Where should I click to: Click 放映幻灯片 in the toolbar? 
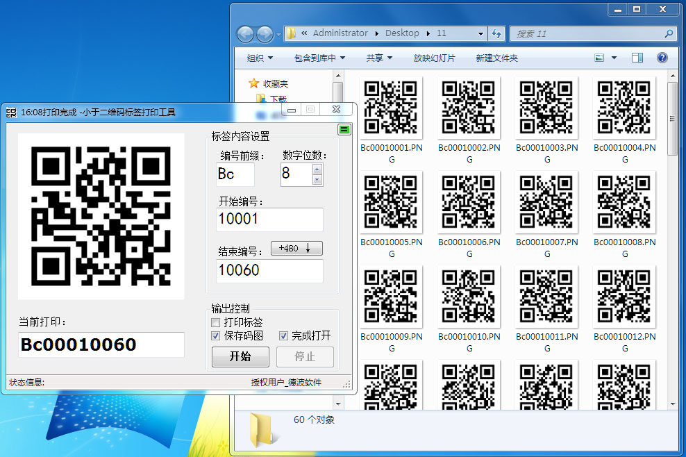434,58
